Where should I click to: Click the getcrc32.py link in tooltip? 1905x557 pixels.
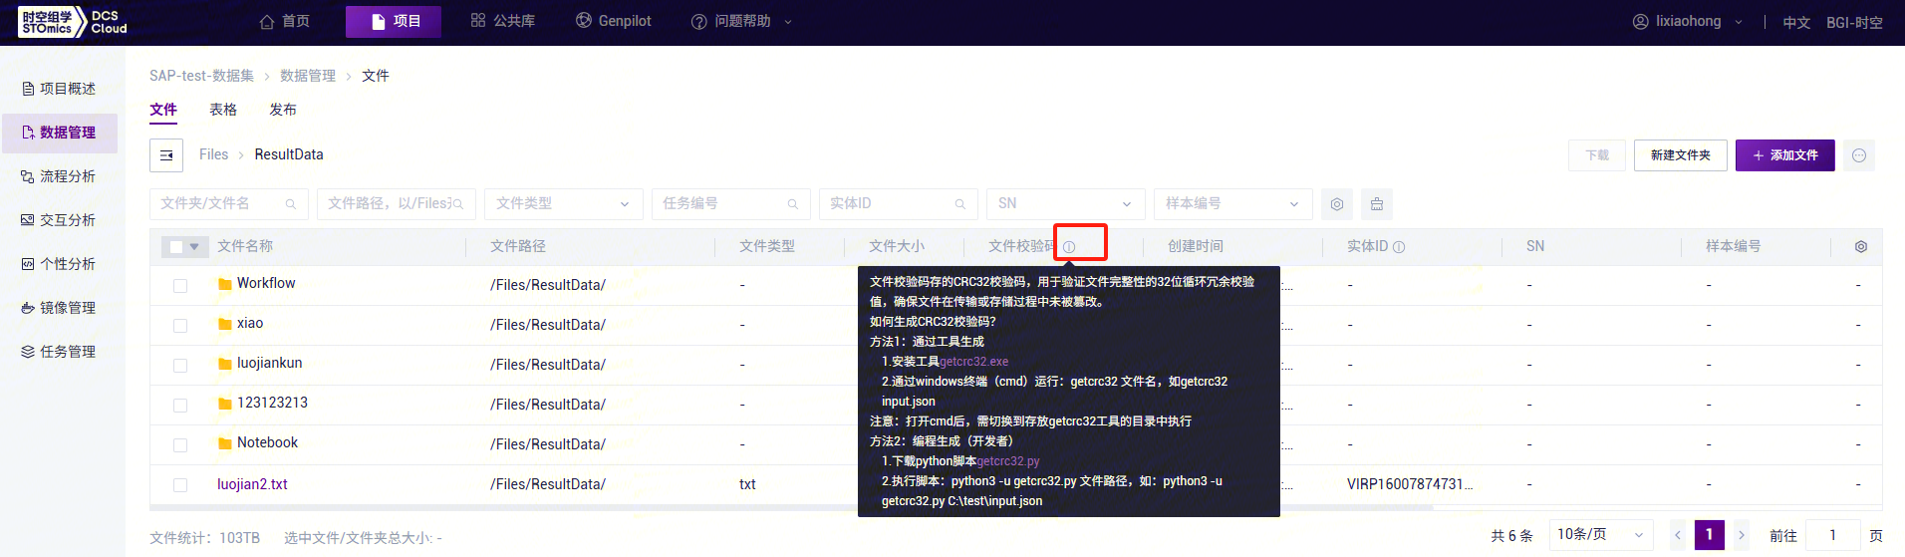[x=1008, y=461]
